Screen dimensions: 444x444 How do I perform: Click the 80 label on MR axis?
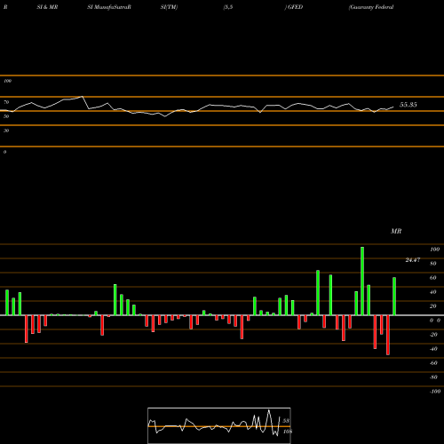pos(433,264)
